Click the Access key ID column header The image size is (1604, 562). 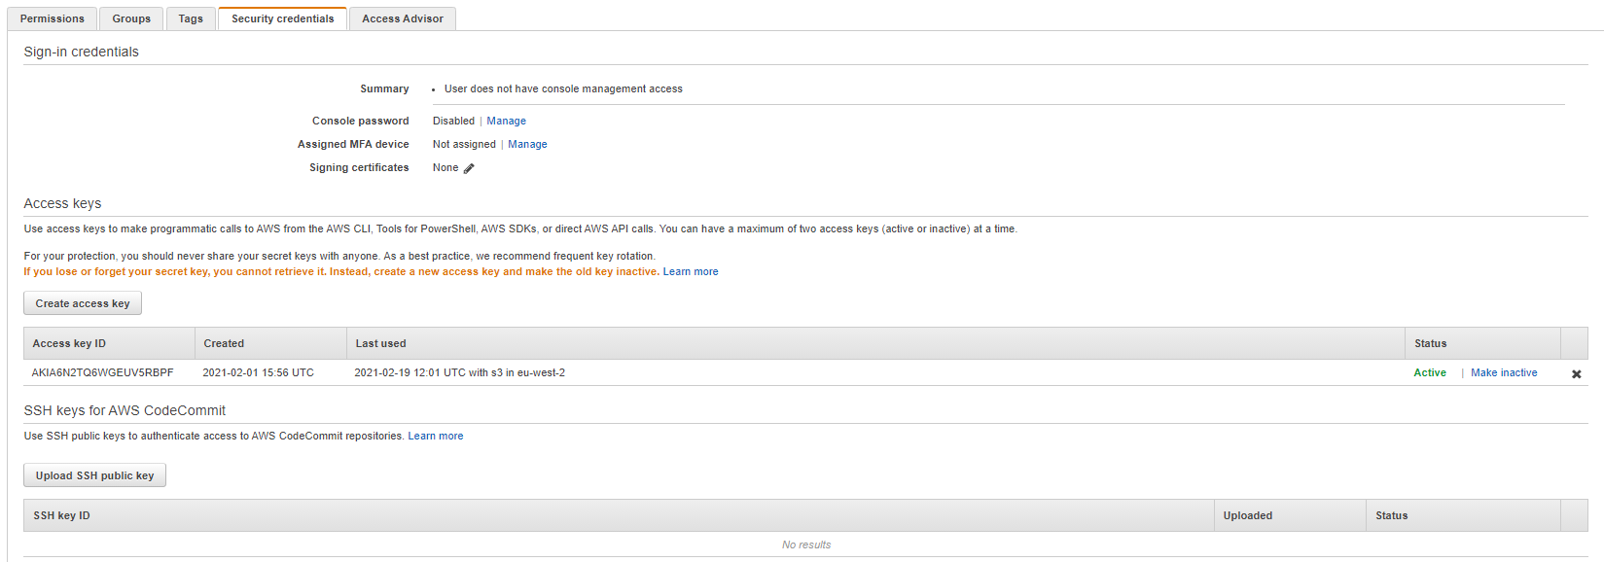click(69, 343)
